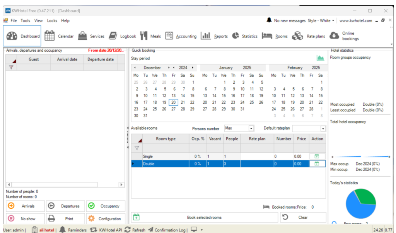Open Rate plans module
The image size is (396, 233).
(x=297, y=36)
